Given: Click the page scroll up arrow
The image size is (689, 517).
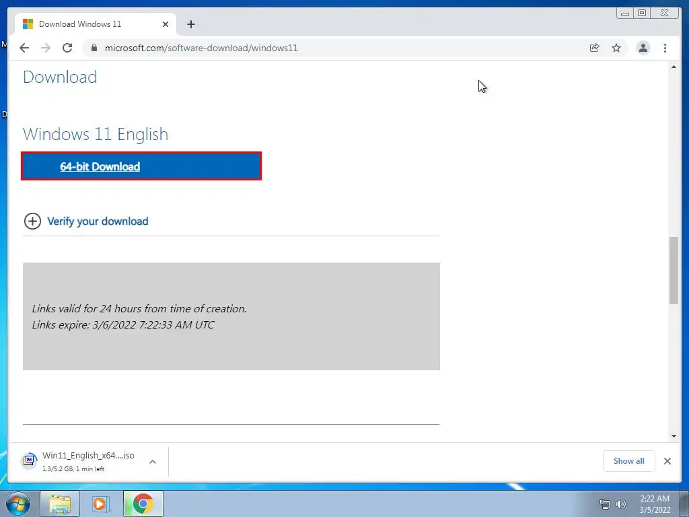Looking at the screenshot, I should point(674,67).
